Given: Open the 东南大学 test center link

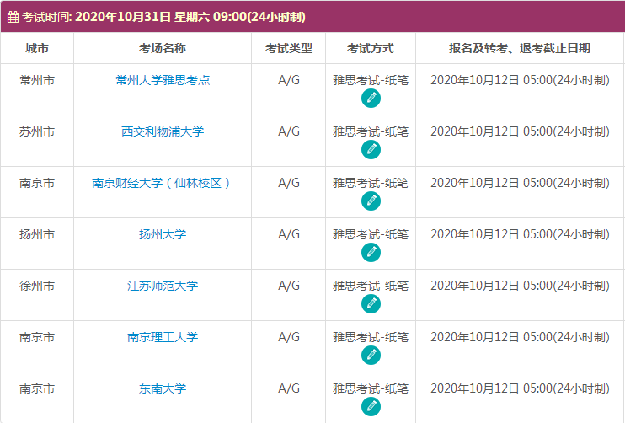Looking at the screenshot, I should 163,388.
